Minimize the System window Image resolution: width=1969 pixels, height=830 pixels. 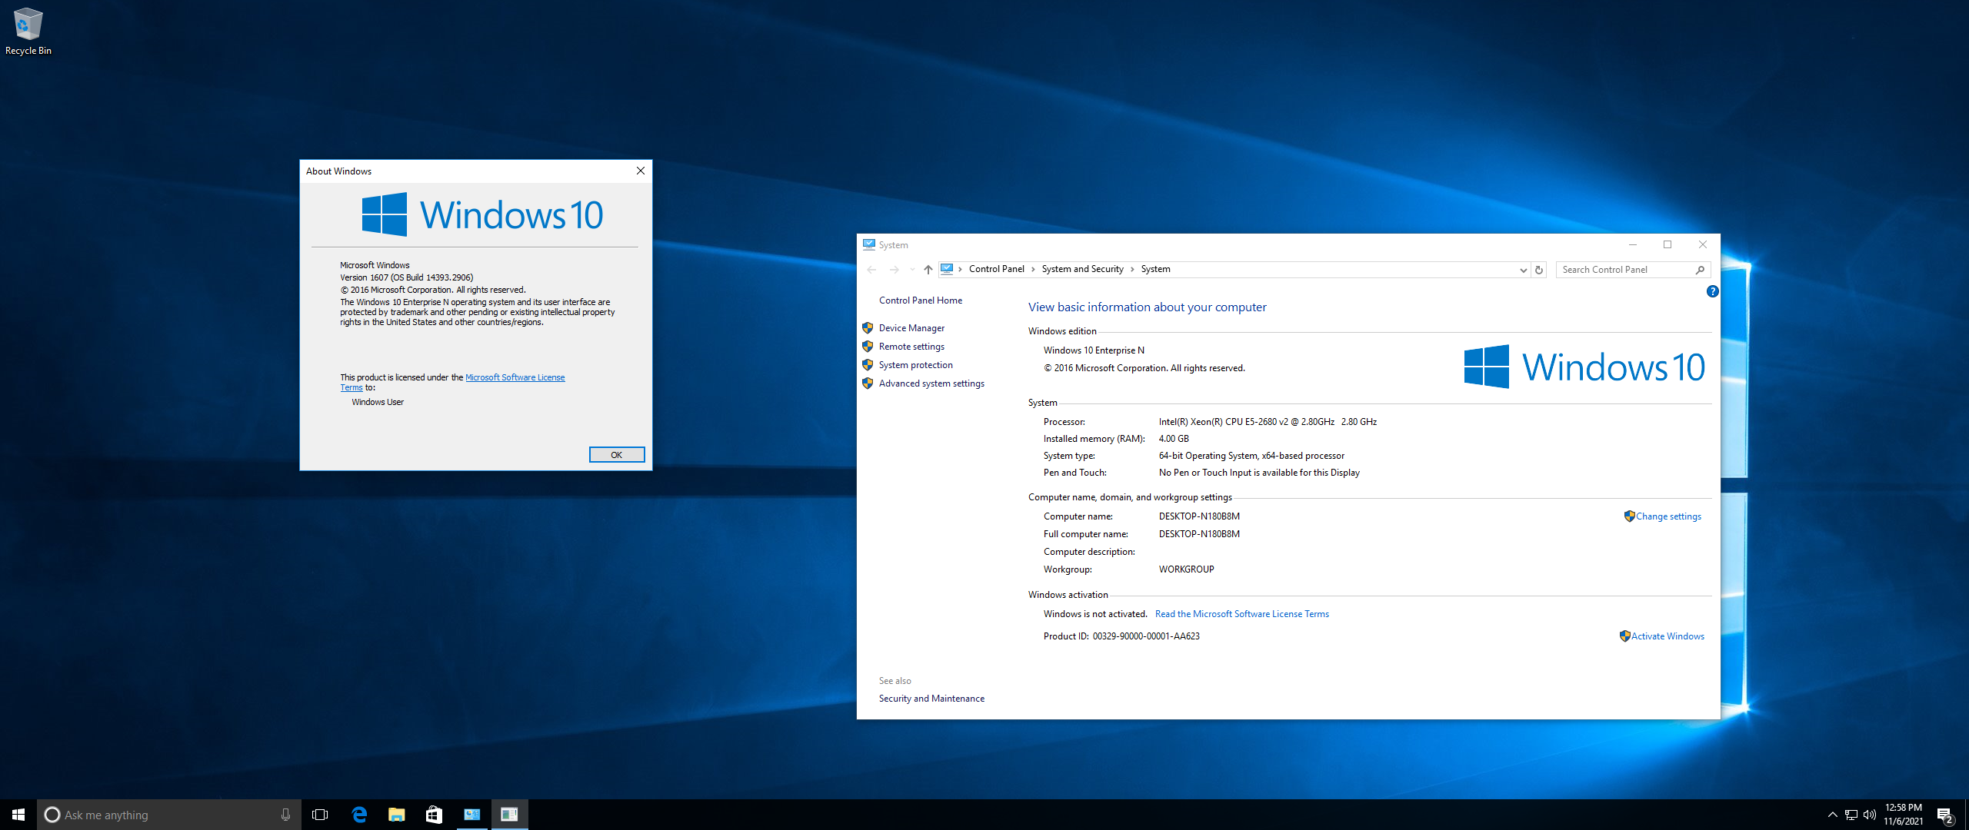pos(1632,244)
